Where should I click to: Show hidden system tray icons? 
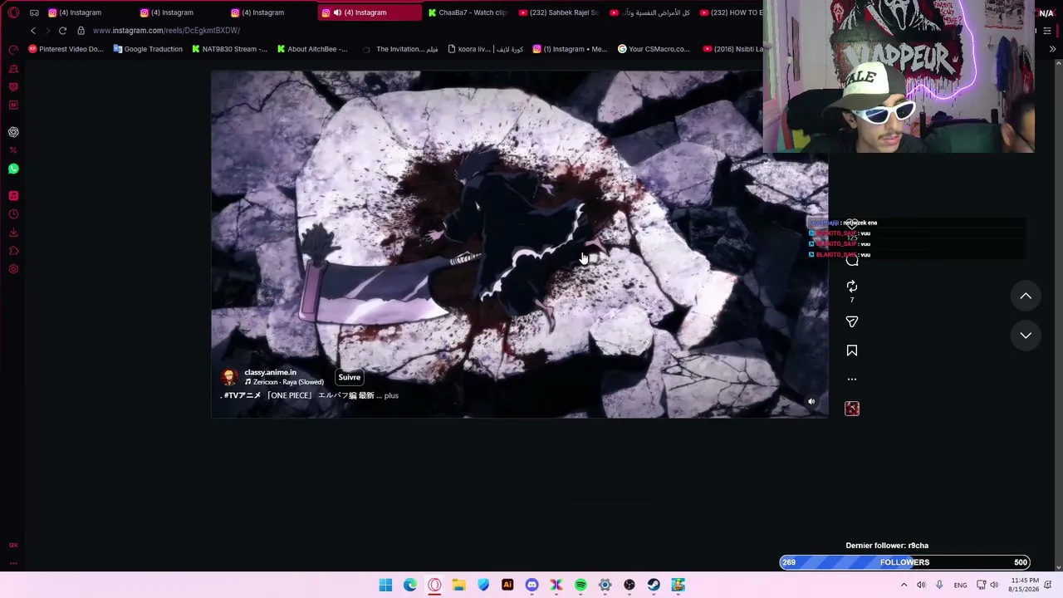[x=904, y=585]
